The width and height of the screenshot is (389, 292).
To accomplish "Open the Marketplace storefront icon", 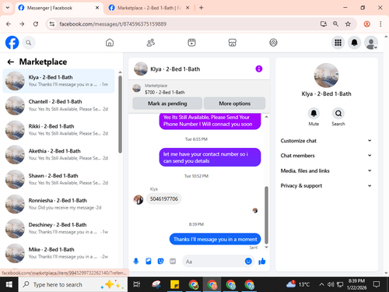I will pyautogui.click(x=233, y=43).
